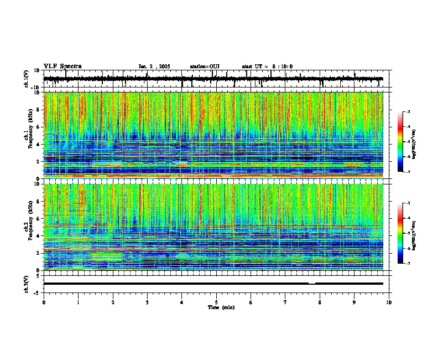
Task: Click the ch.1(V) waveform axis label
Action: pyautogui.click(x=27, y=79)
